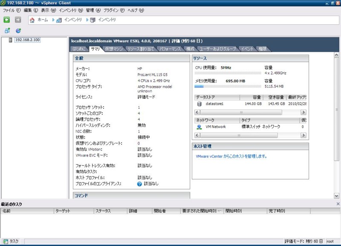The height and width of the screenshot is (246, 341).
Task: Click network list horizontal scrollbar thumb
Action: tap(239, 135)
